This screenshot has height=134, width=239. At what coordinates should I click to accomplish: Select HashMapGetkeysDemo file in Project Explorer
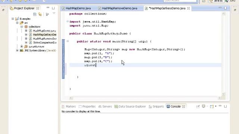tap(45, 35)
